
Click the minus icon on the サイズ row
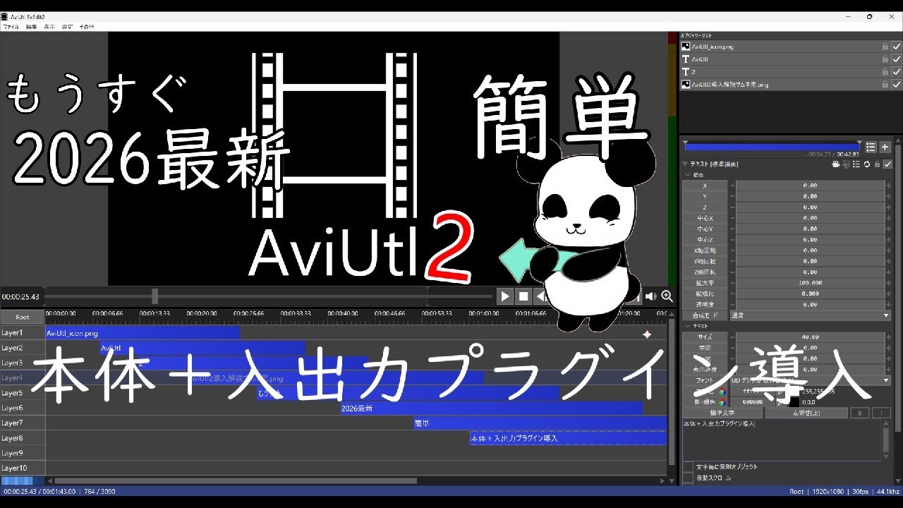(x=732, y=337)
